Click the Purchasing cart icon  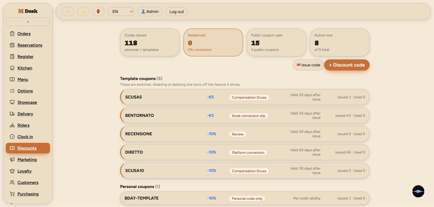(x=12, y=194)
